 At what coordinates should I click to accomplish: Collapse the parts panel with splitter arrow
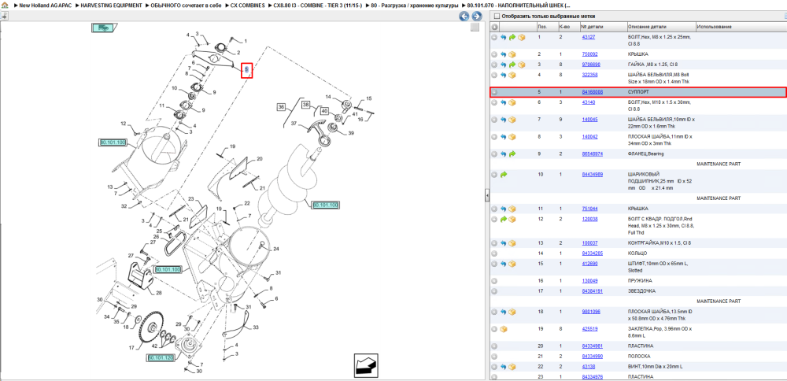click(487, 196)
